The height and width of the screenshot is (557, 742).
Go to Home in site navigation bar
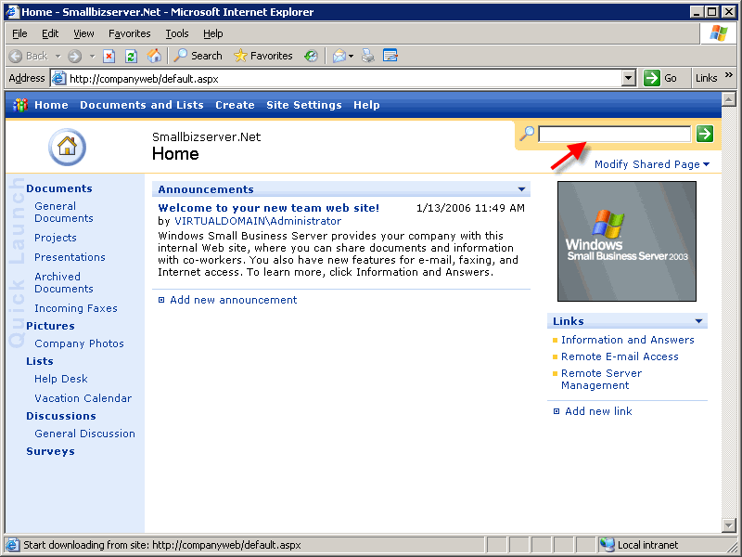click(51, 105)
